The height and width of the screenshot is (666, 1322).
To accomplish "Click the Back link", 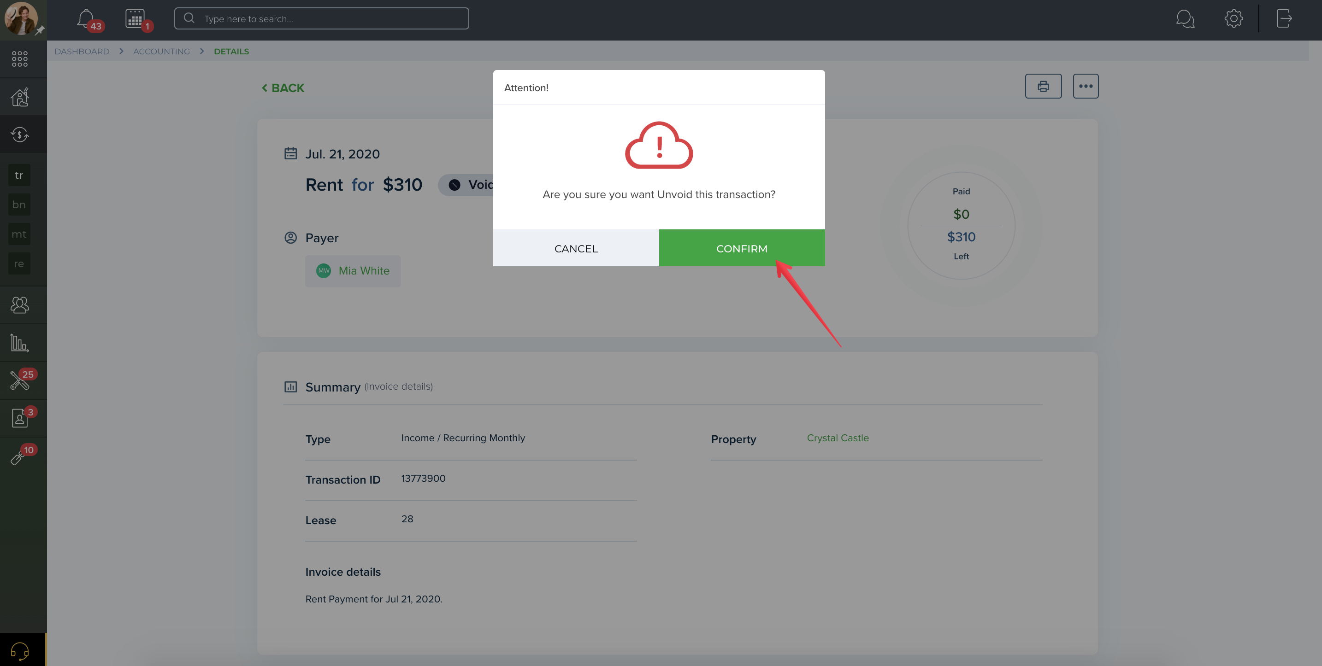I will pos(283,88).
